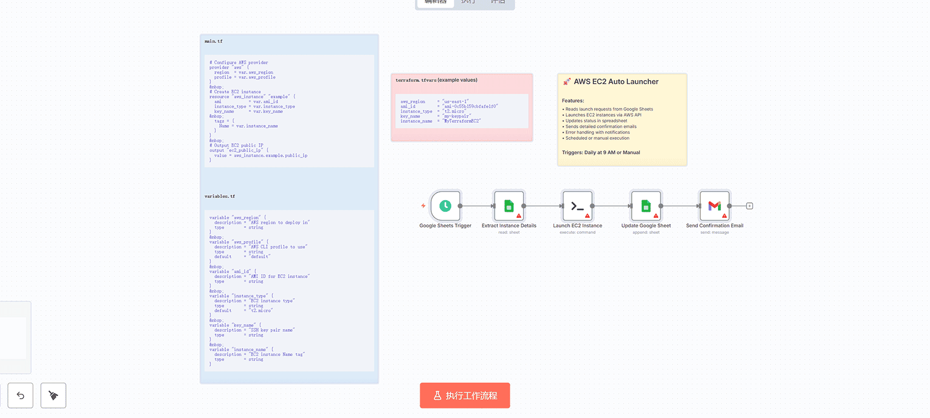Viewport: 930px width, 418px height.
Task: Click the main.tf code block in blue note
Action: (x=289, y=109)
